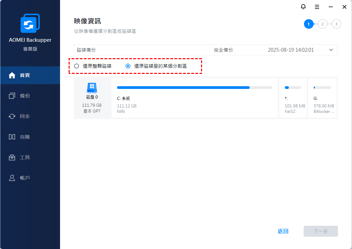Click the toolbox icon beside 工具
The image size is (352, 249).
[x=12, y=157]
